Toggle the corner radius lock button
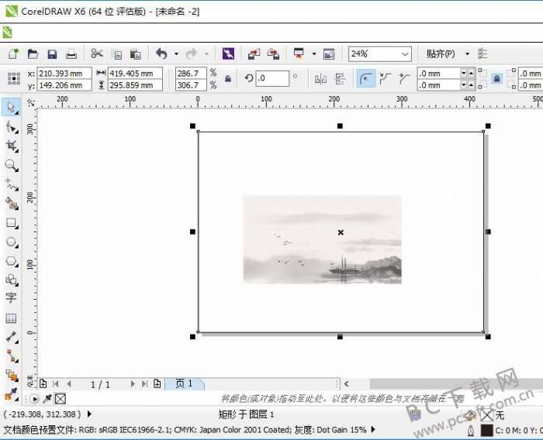543x440 pixels. (496, 78)
